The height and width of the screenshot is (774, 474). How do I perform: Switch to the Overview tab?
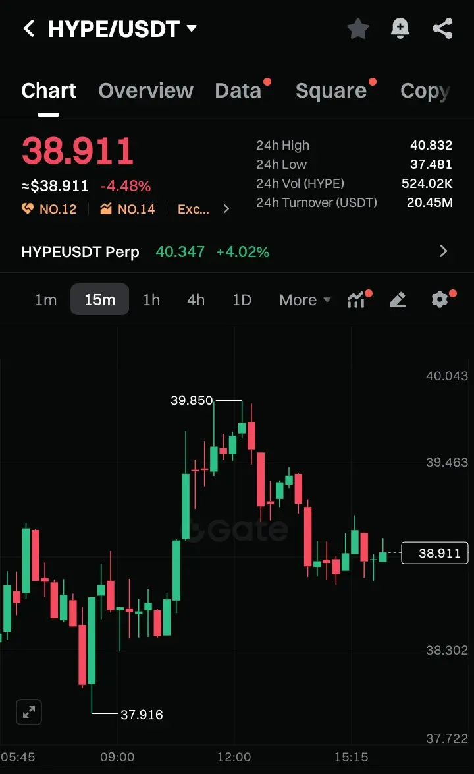[146, 91]
